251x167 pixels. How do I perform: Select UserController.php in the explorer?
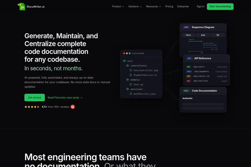tap(146, 70)
